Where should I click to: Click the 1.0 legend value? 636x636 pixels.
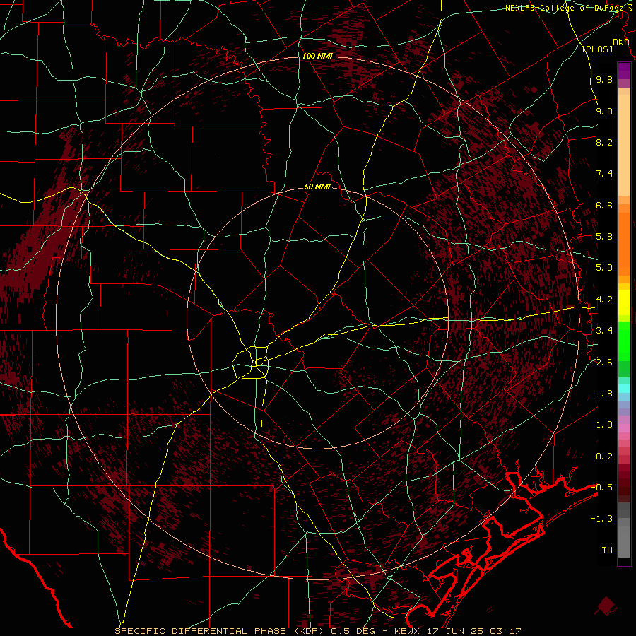pos(604,425)
